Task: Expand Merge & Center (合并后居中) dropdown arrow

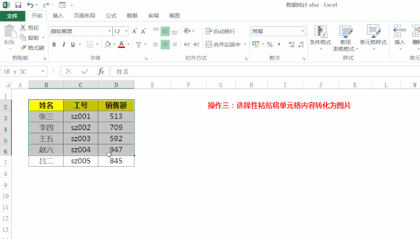Action: pyautogui.click(x=245, y=45)
